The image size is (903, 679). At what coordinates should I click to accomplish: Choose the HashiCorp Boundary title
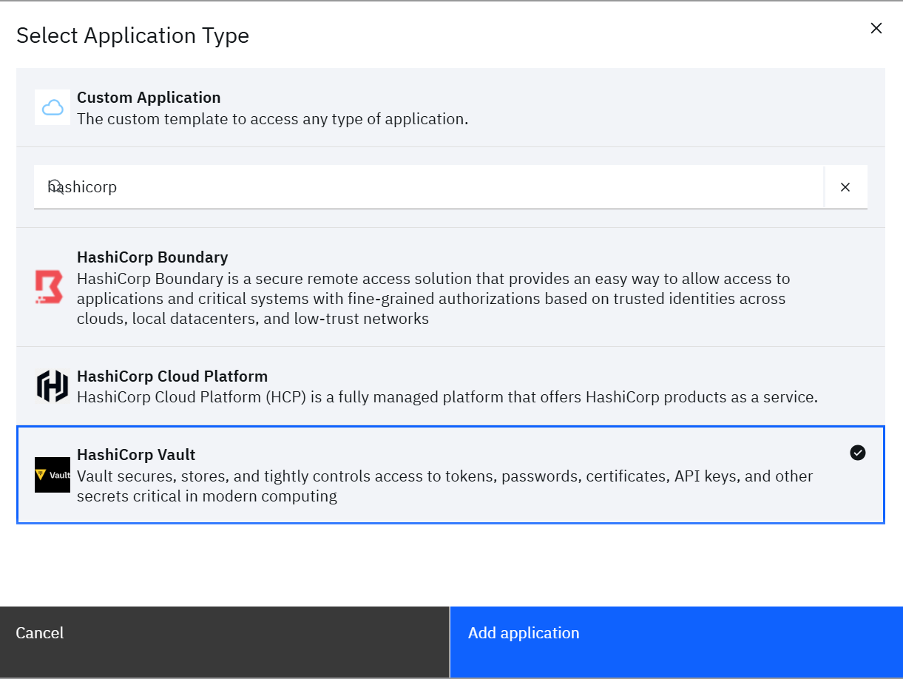pyautogui.click(x=152, y=257)
